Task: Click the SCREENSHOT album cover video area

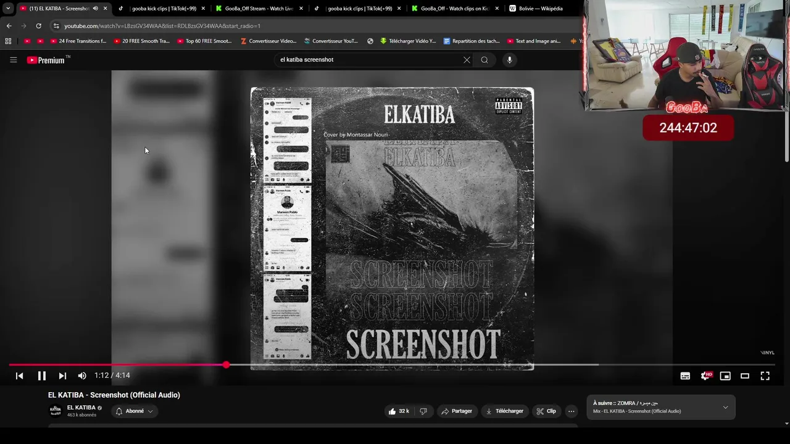Action: [x=392, y=228]
